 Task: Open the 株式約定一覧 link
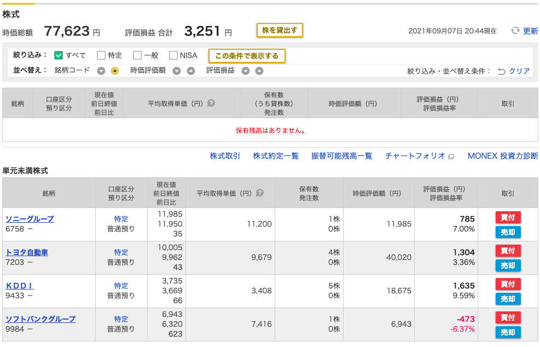pos(276,156)
